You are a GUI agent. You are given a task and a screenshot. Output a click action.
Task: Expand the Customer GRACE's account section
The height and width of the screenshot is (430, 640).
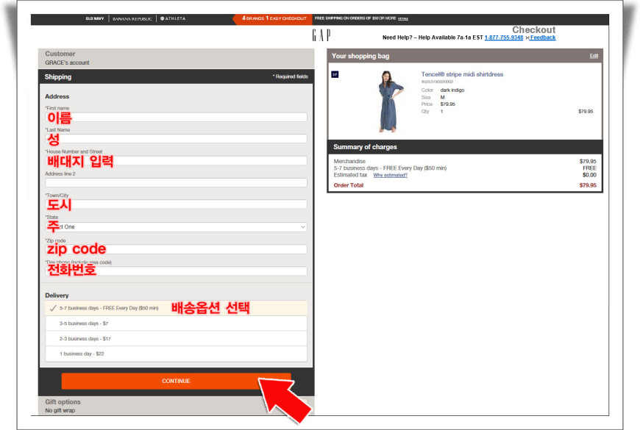click(x=176, y=58)
